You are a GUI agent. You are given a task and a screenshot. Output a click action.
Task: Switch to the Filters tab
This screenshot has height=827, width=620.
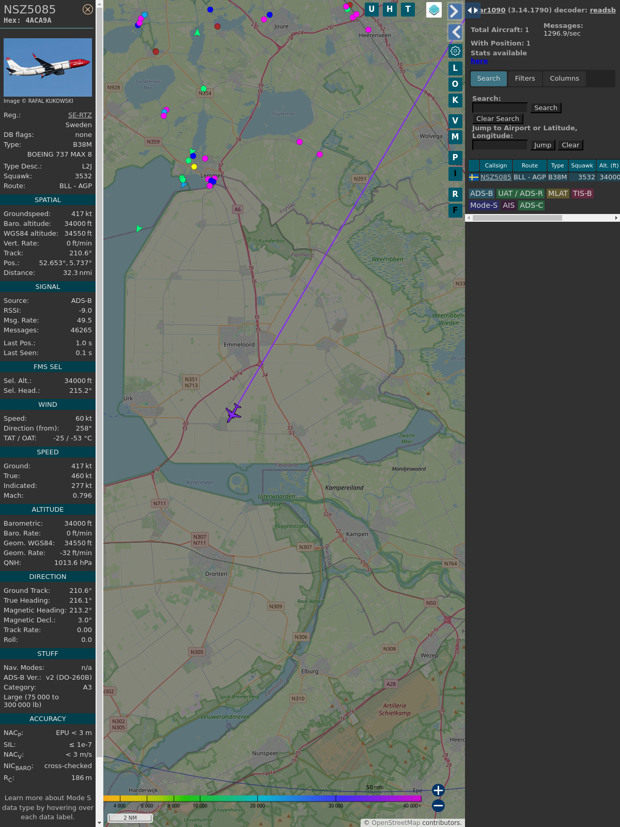click(524, 79)
